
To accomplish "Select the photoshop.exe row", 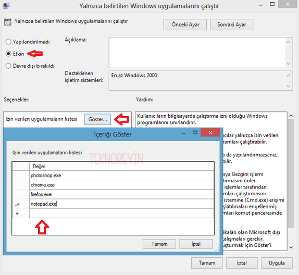I will pos(122,176).
